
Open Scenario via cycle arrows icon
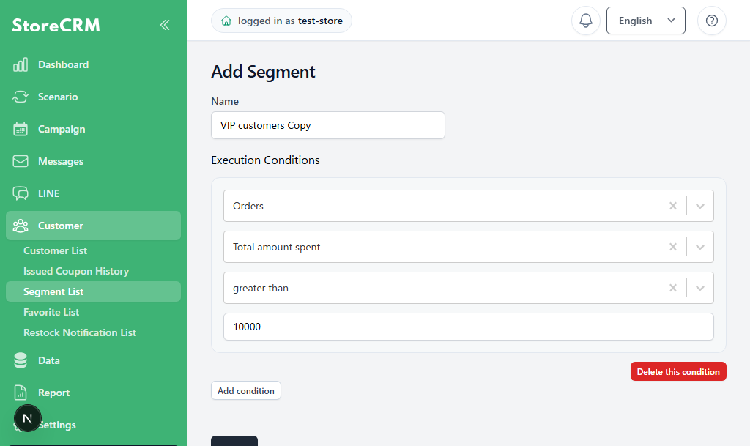pos(21,97)
